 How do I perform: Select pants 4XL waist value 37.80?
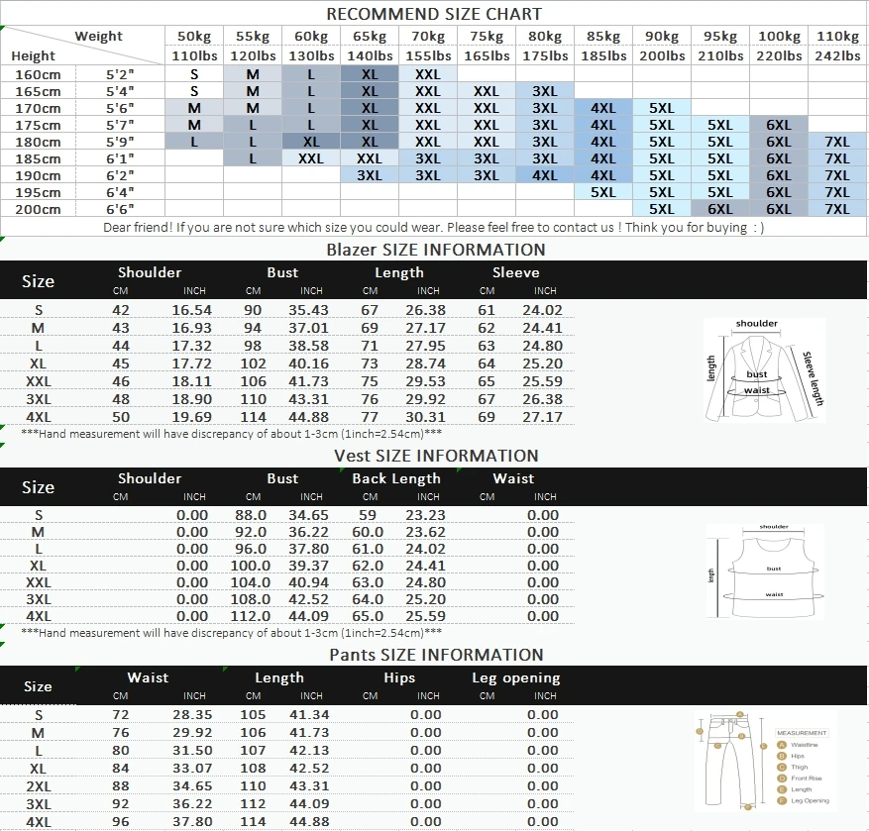point(192,821)
